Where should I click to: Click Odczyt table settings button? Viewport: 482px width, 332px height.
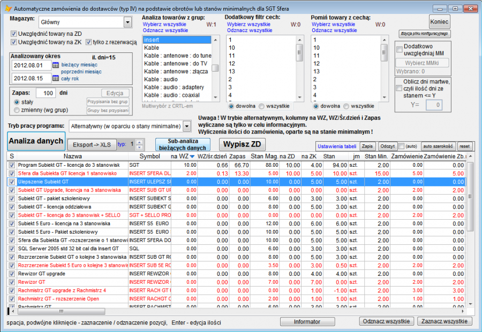(387, 146)
